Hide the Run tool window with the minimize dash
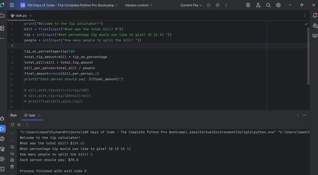The width and height of the screenshot is (318, 175). tap(304, 115)
